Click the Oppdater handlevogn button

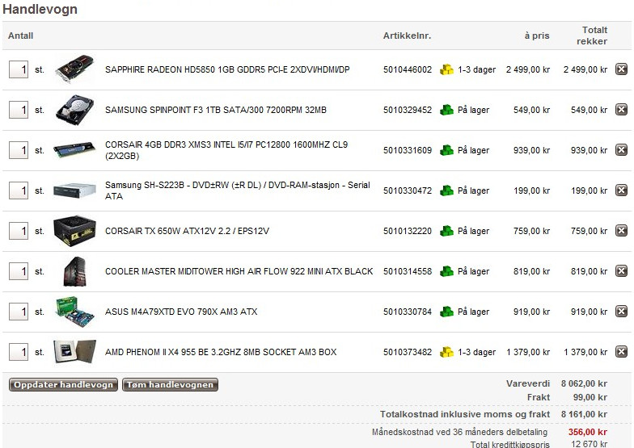click(x=63, y=384)
